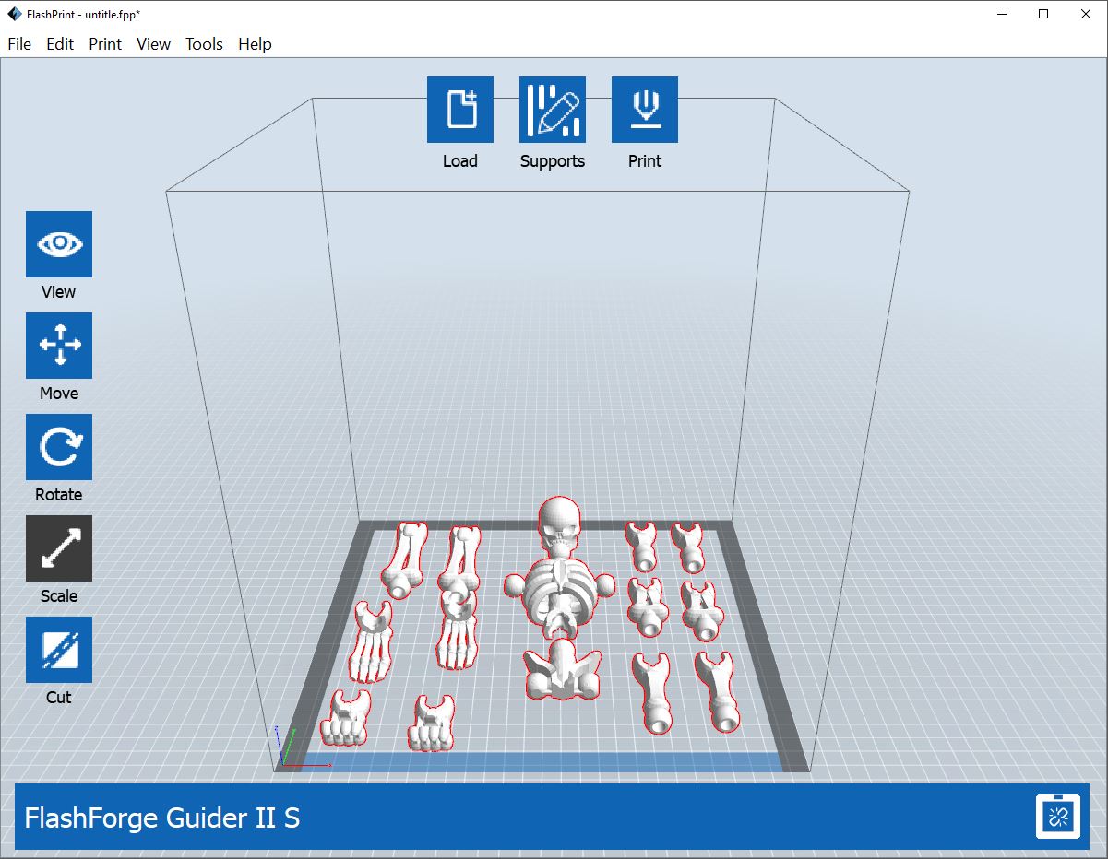Image resolution: width=1108 pixels, height=859 pixels.
Task: Open the Edit menu
Action: click(x=60, y=44)
